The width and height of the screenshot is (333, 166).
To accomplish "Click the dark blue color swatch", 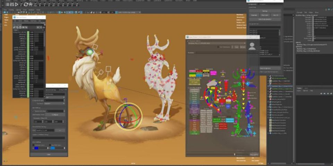I will click(x=36, y=148).
